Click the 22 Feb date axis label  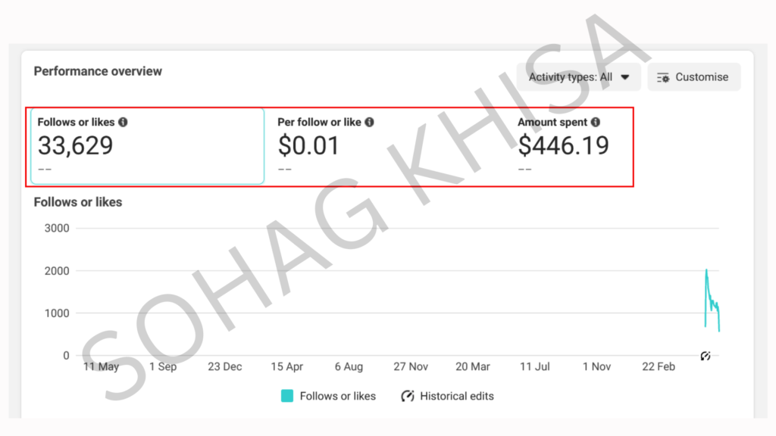pyautogui.click(x=659, y=367)
